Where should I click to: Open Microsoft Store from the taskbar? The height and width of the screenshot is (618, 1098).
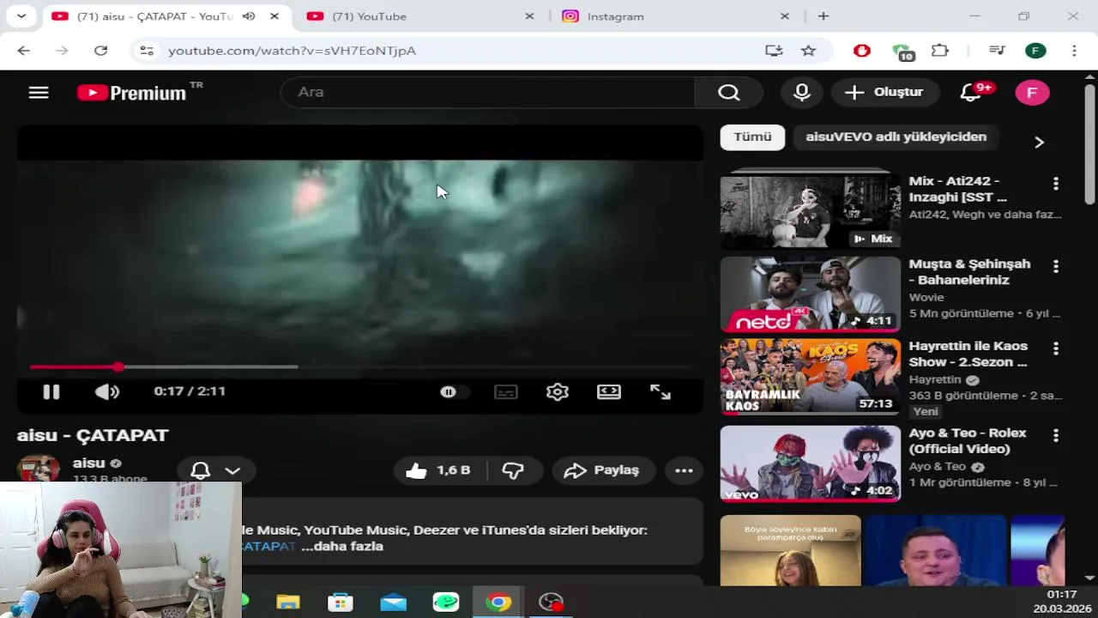[x=341, y=603]
